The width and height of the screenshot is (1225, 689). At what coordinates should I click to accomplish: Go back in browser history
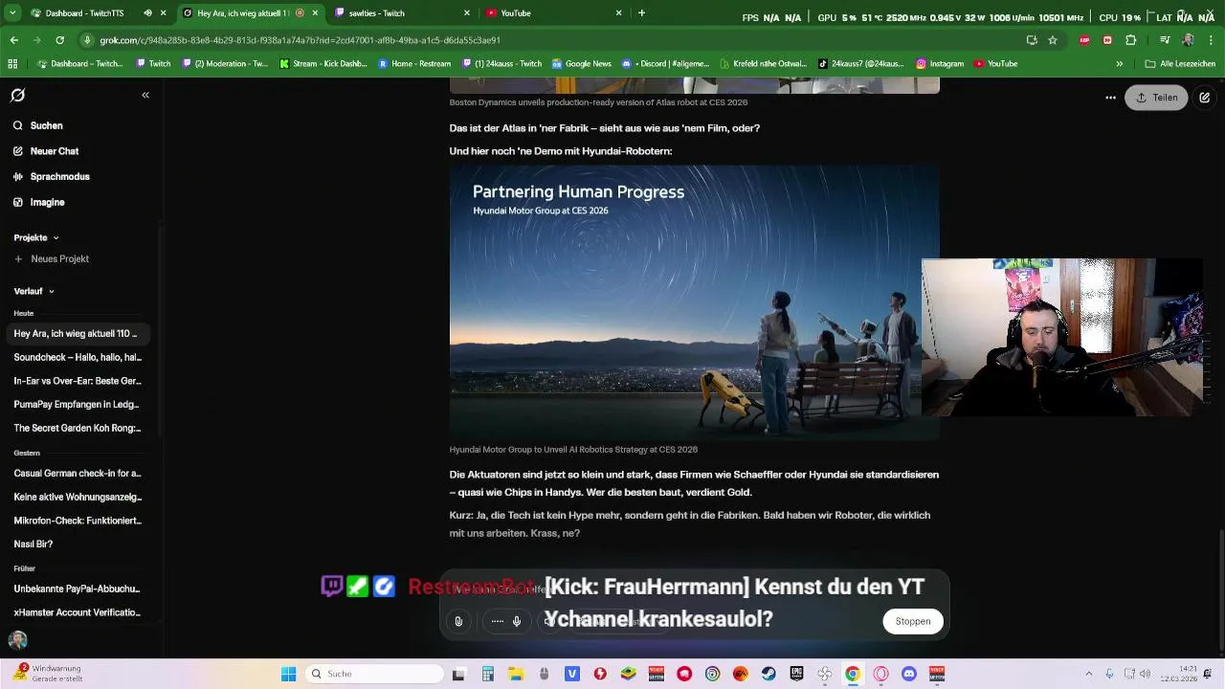[14, 40]
